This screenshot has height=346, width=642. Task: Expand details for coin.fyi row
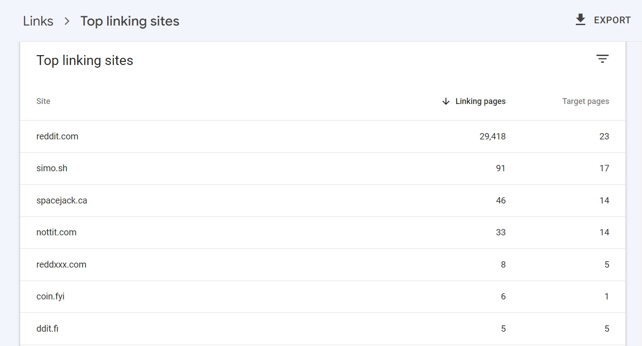coord(50,296)
